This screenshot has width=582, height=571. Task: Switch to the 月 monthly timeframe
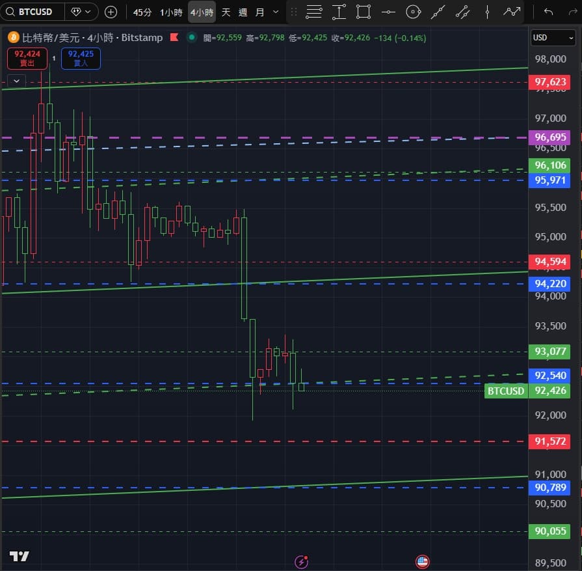pos(260,12)
